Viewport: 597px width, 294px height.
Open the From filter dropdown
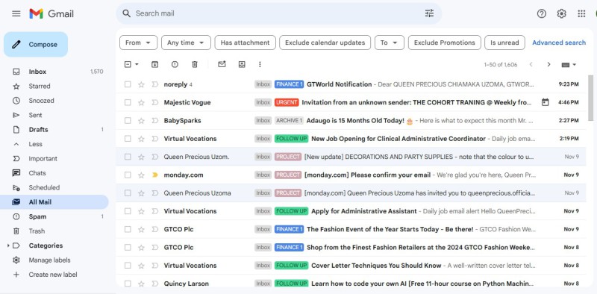(138, 43)
